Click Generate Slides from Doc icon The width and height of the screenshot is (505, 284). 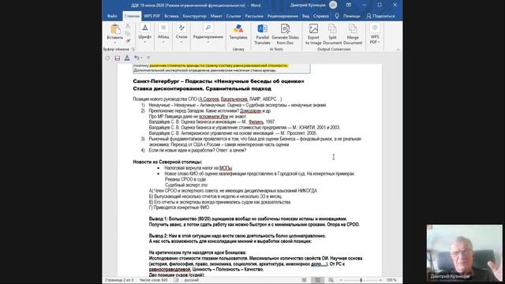[285, 28]
